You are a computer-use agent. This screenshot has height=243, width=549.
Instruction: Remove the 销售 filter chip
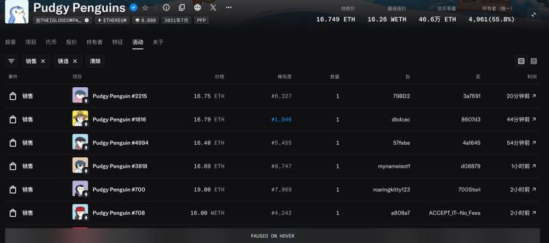coord(43,61)
